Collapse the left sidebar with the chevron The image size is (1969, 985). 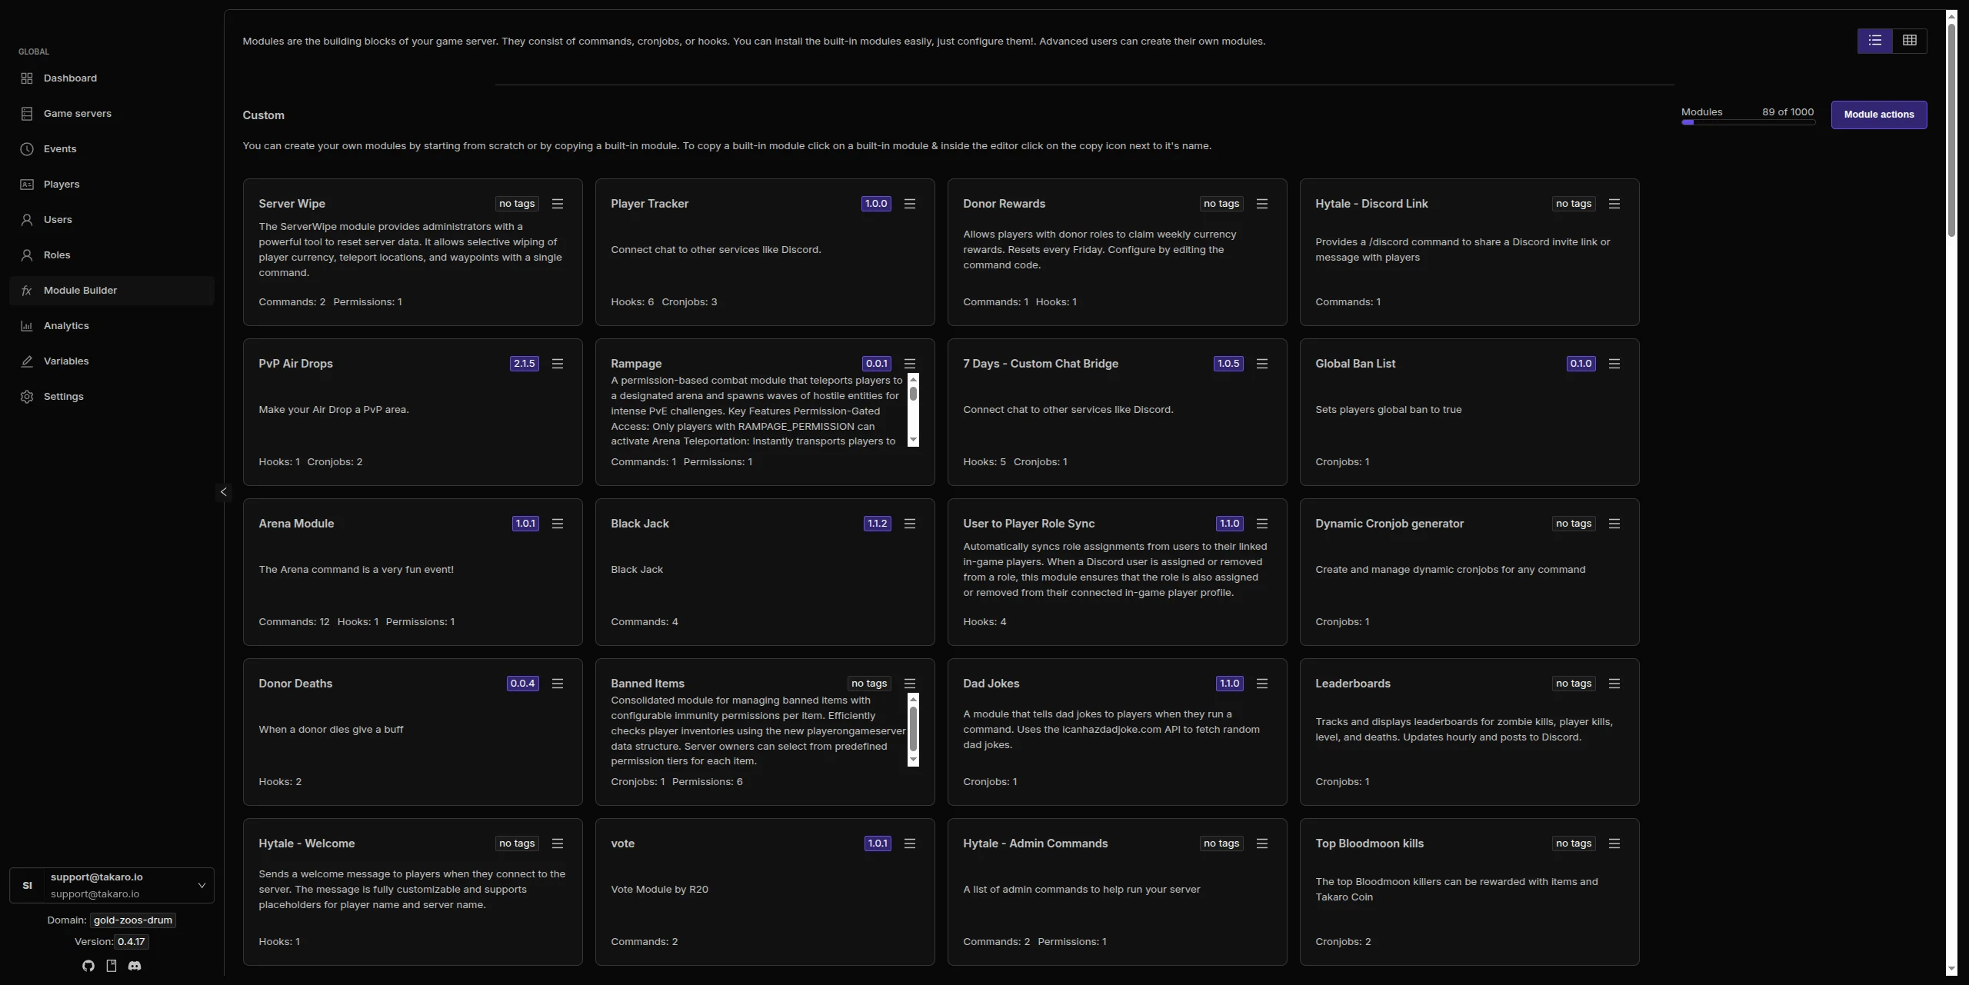pos(223,492)
